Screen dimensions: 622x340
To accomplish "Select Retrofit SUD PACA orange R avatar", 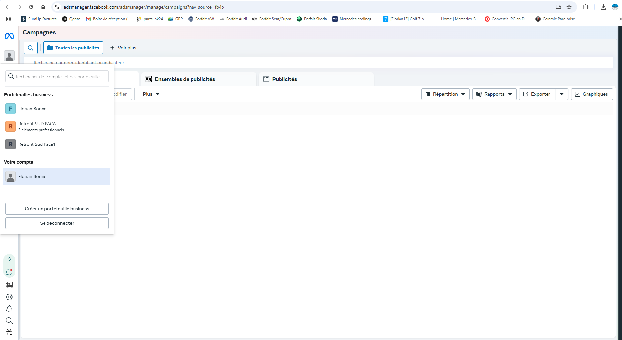I will (11, 126).
